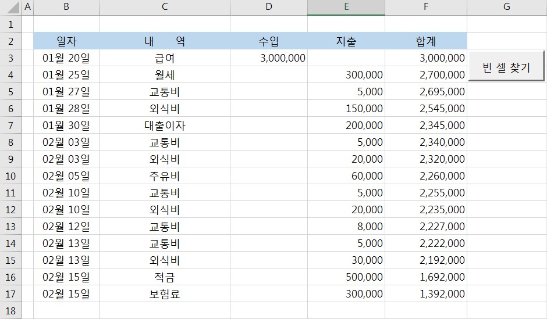The image size is (547, 319).
Task: Select the 주유비 cell
Action: click(165, 176)
